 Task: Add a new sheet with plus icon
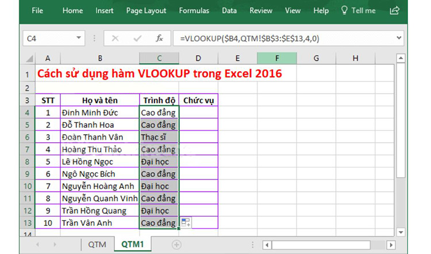pyautogui.click(x=176, y=244)
